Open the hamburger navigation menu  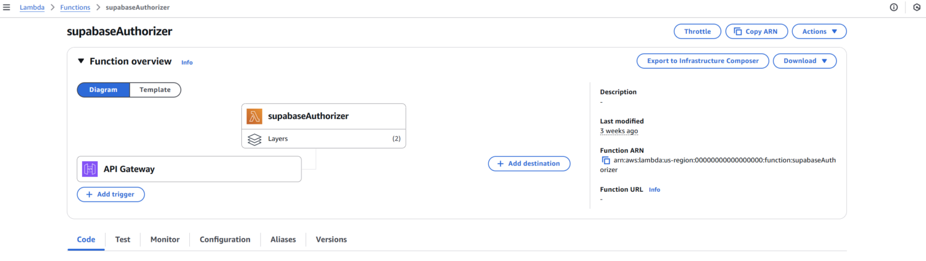pyautogui.click(x=7, y=7)
